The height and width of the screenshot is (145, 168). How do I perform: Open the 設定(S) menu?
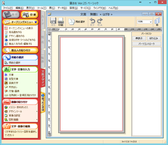click(74, 8)
